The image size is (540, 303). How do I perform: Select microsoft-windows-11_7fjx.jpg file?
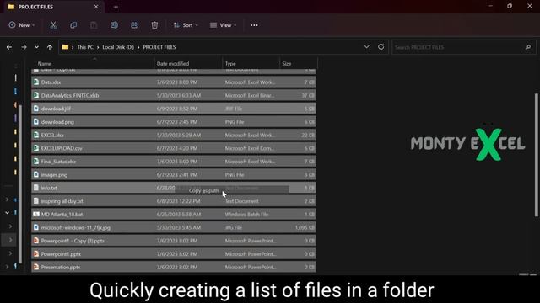174,228
